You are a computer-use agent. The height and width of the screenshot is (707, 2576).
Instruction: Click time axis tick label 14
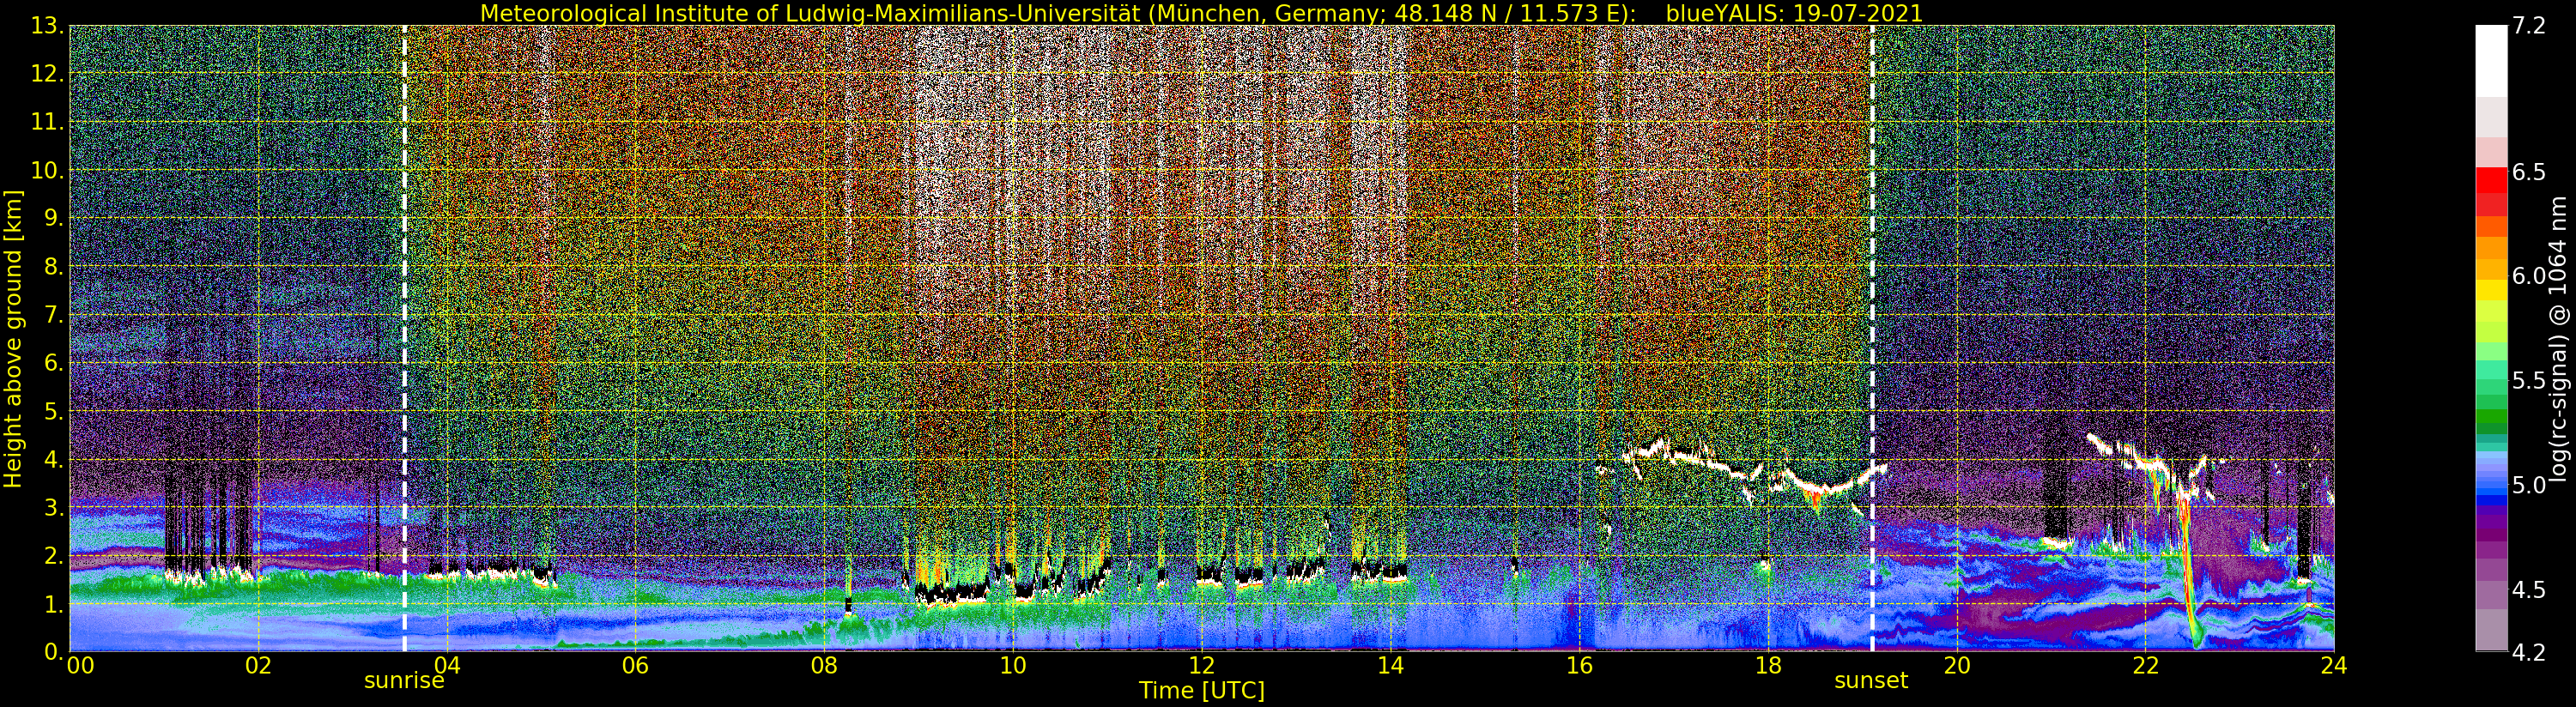tap(1390, 666)
